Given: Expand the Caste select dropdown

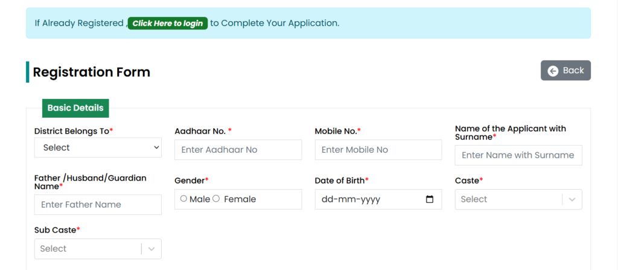Looking at the screenshot, I should pyautogui.click(x=518, y=199).
